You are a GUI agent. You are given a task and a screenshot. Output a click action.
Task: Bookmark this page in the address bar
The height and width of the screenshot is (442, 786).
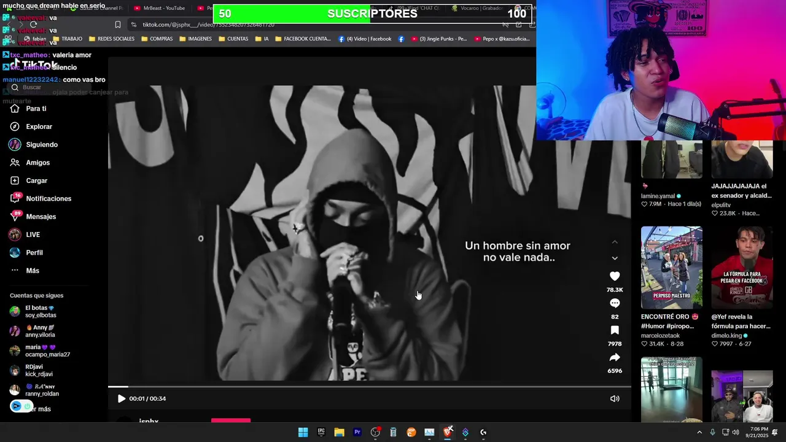point(118,25)
